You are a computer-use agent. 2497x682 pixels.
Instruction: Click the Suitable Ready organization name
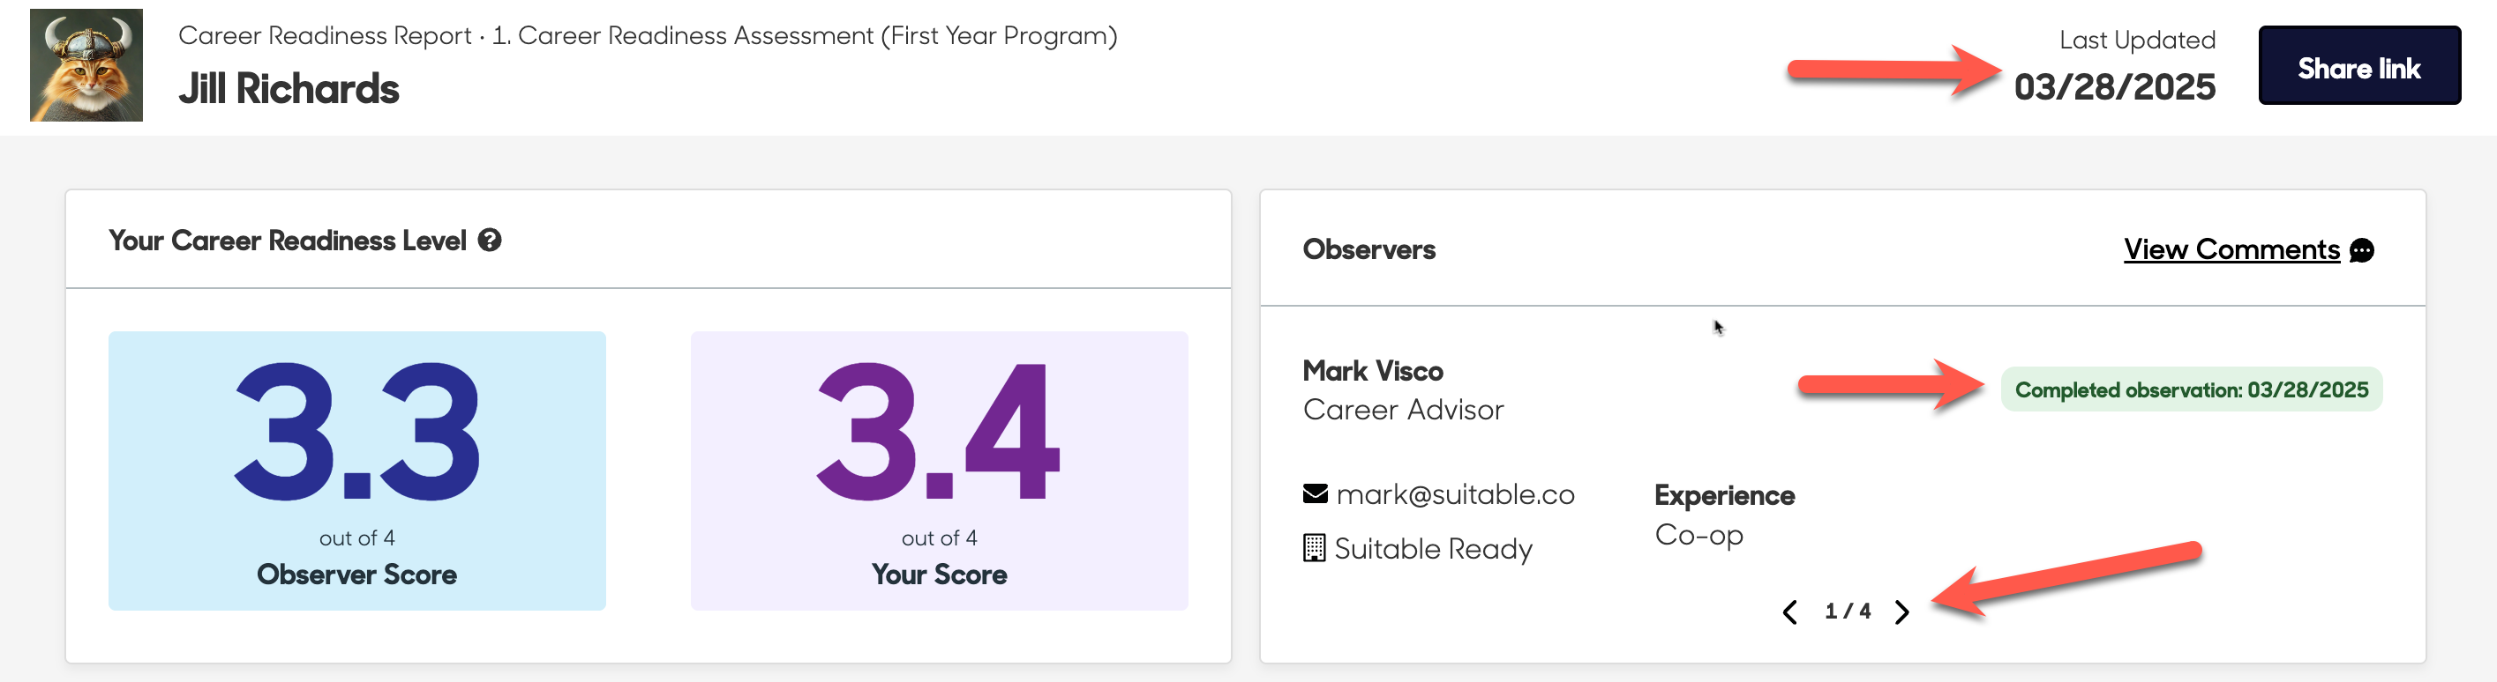pyautogui.click(x=1433, y=548)
